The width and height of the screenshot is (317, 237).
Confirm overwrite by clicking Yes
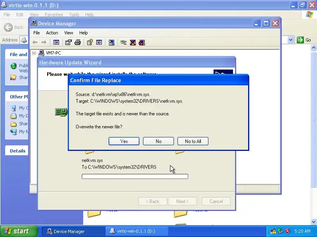click(x=124, y=141)
